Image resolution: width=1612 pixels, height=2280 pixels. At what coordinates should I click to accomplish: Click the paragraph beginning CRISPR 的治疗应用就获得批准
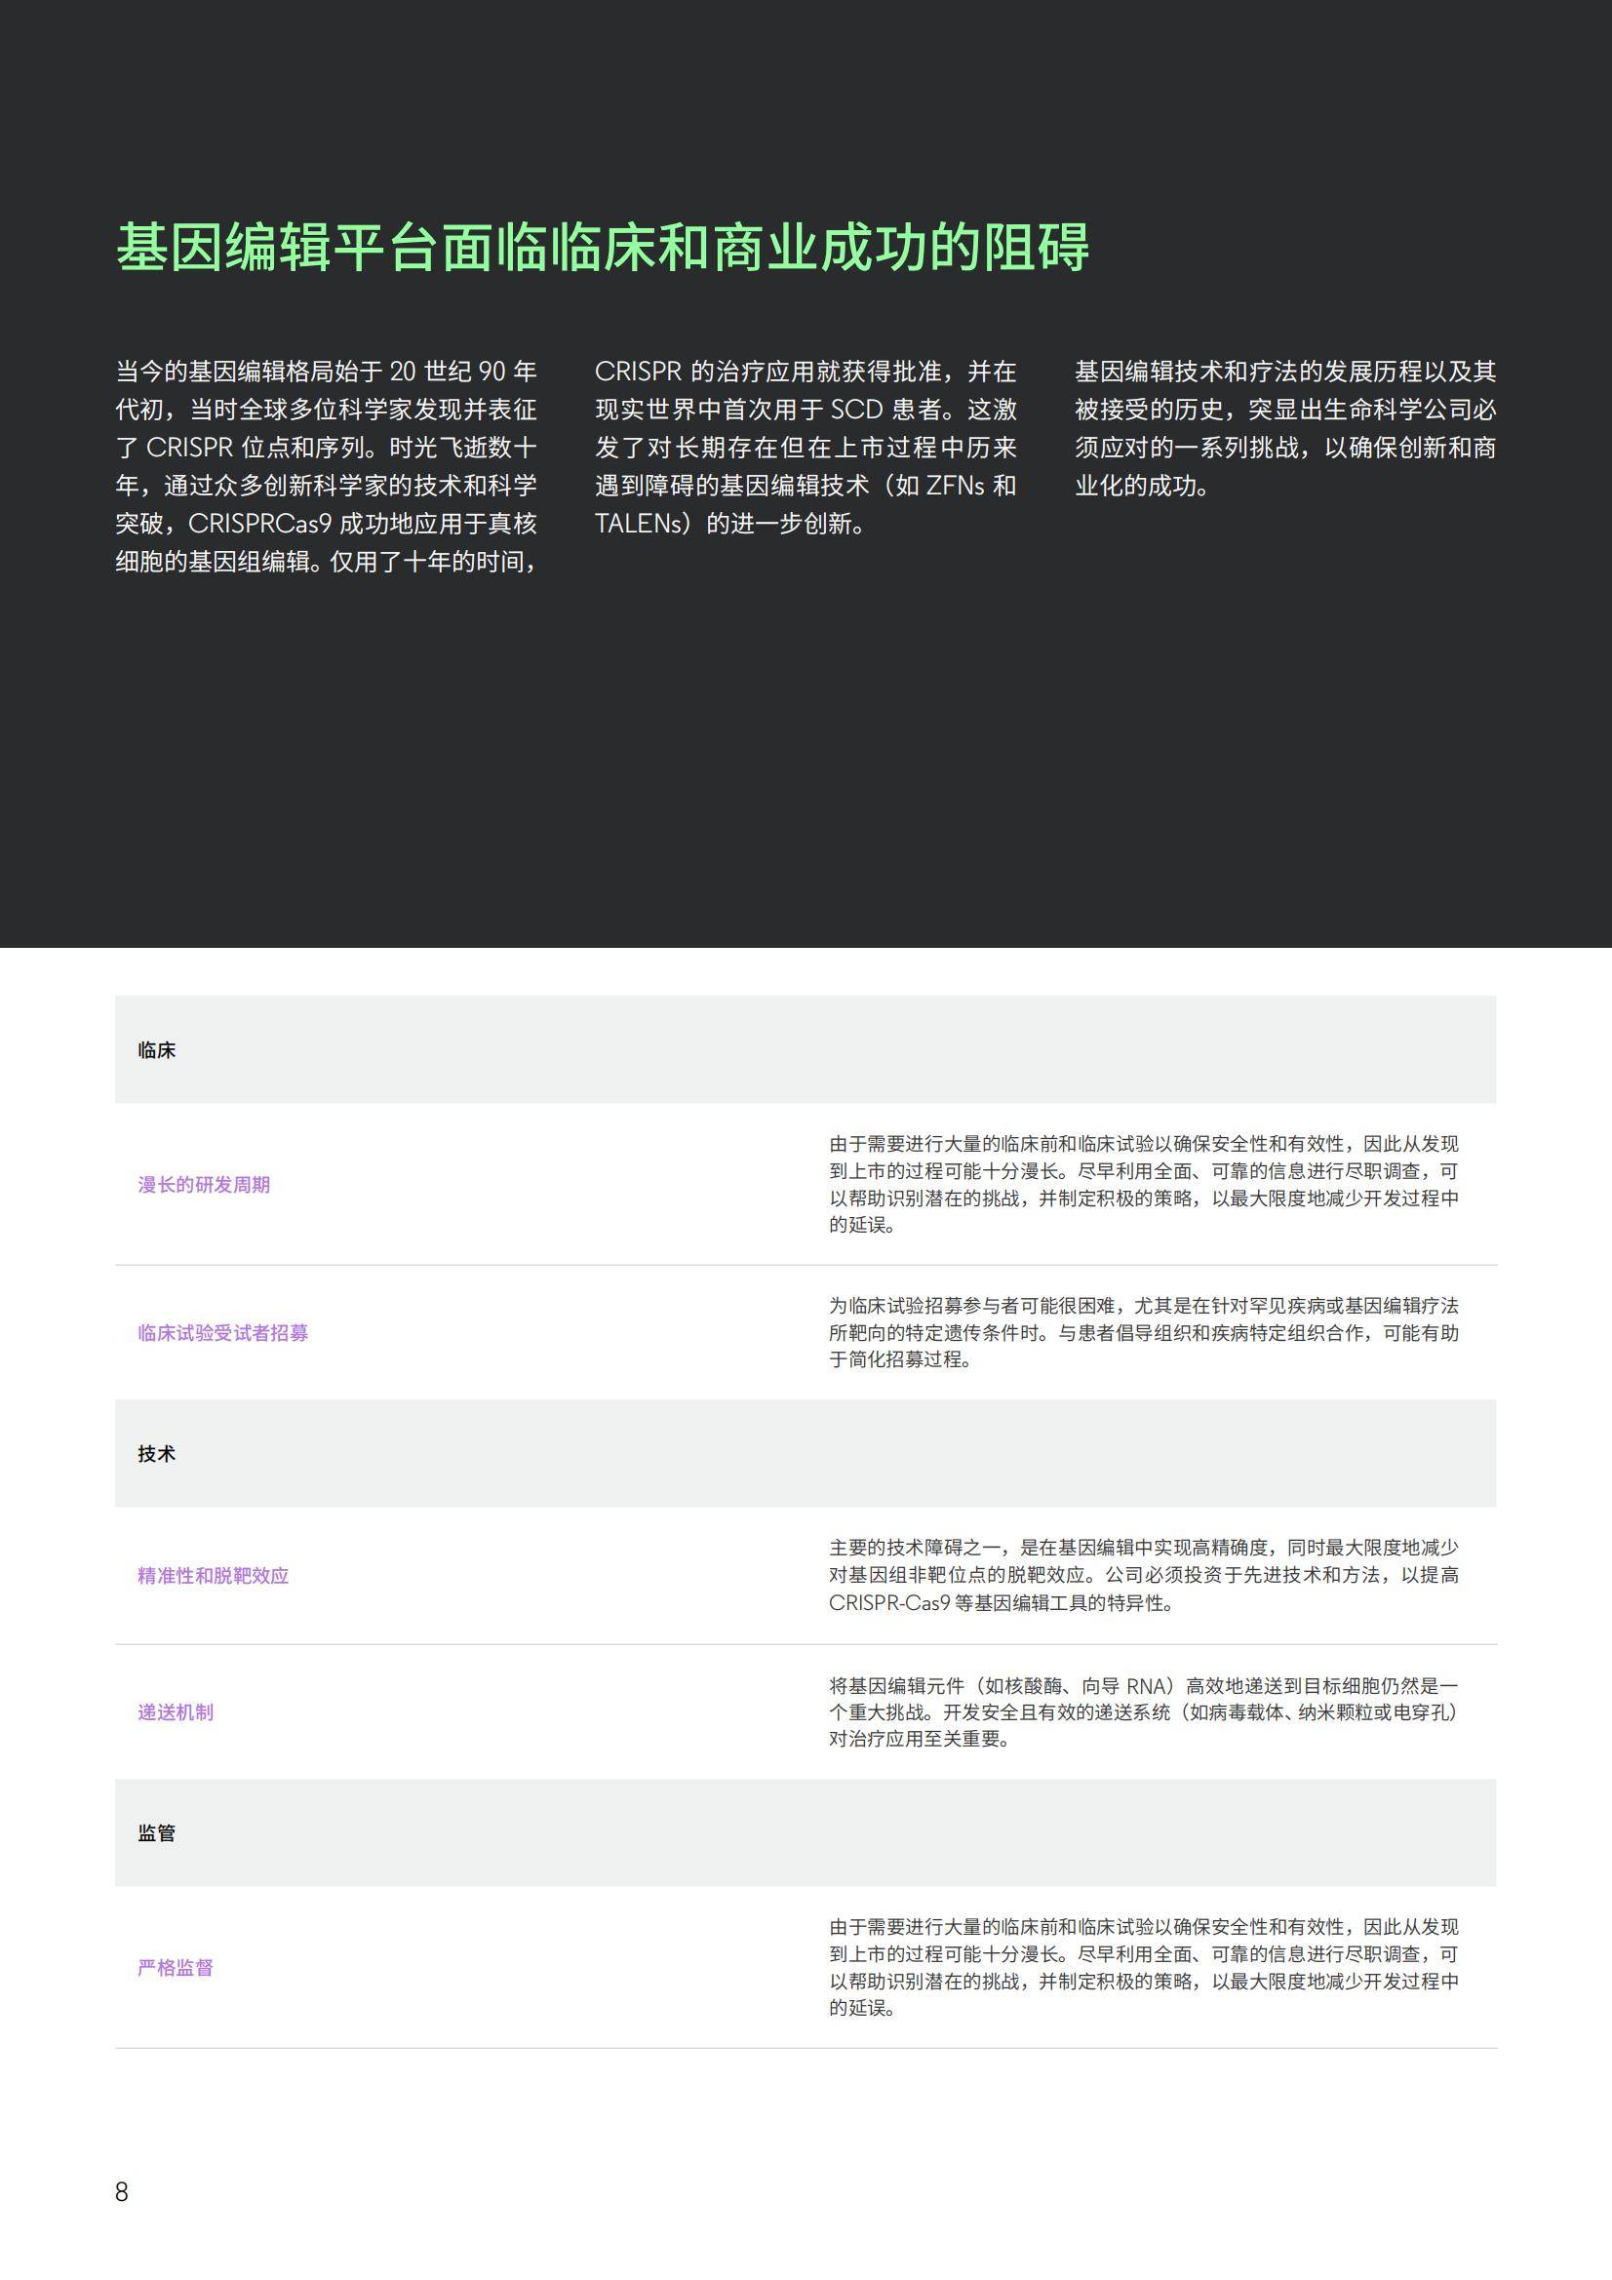pyautogui.click(x=806, y=448)
